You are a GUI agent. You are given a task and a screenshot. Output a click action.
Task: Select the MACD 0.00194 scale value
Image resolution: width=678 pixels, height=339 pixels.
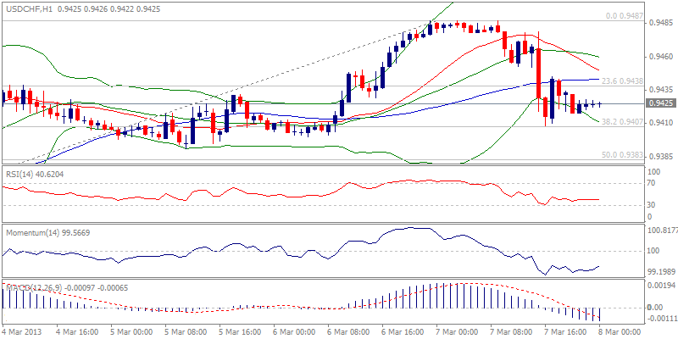(660, 286)
